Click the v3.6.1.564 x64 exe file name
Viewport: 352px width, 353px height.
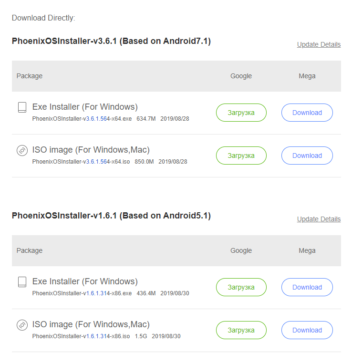[82, 119]
